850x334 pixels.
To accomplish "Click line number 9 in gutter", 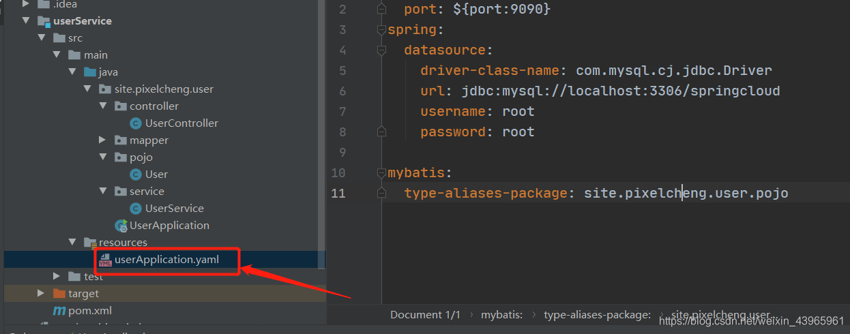I will 342,152.
